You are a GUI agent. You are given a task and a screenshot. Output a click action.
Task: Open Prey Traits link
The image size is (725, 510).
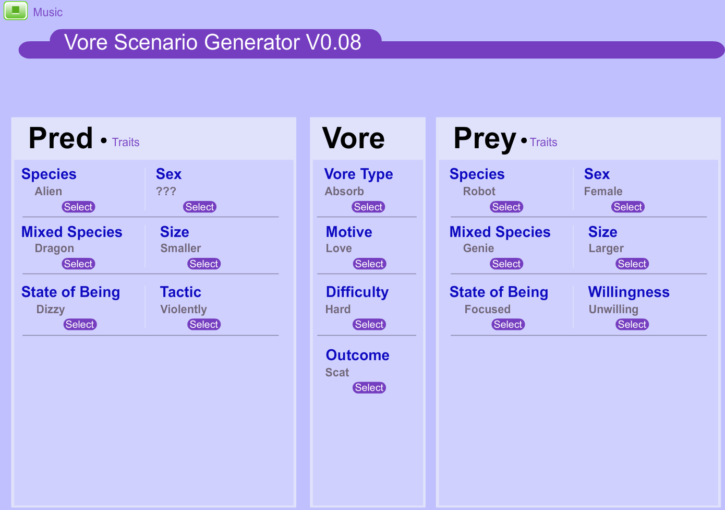543,142
